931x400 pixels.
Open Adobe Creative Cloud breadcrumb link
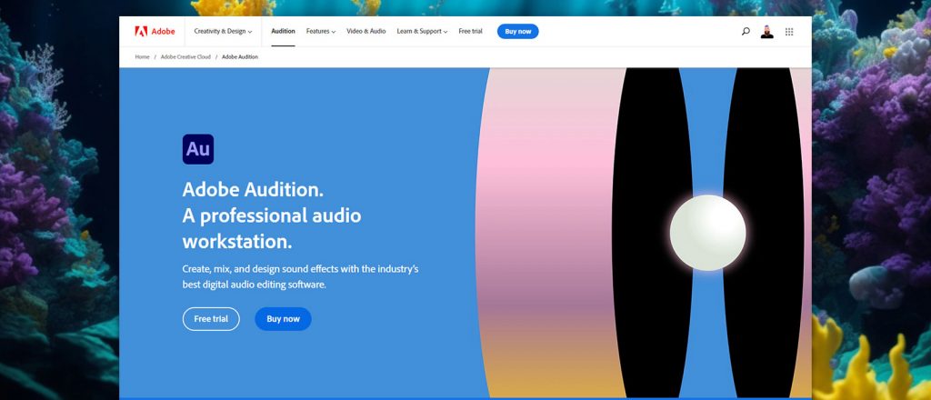(x=185, y=57)
